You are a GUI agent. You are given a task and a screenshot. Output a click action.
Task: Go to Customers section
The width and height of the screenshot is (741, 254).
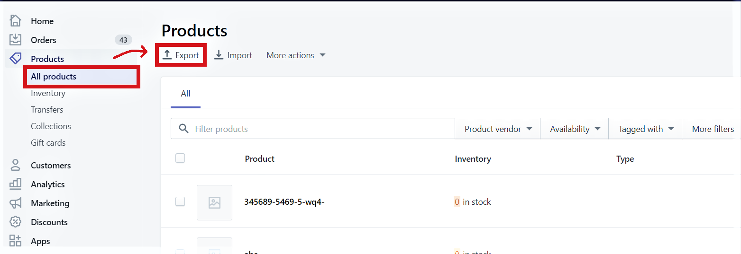(51, 165)
